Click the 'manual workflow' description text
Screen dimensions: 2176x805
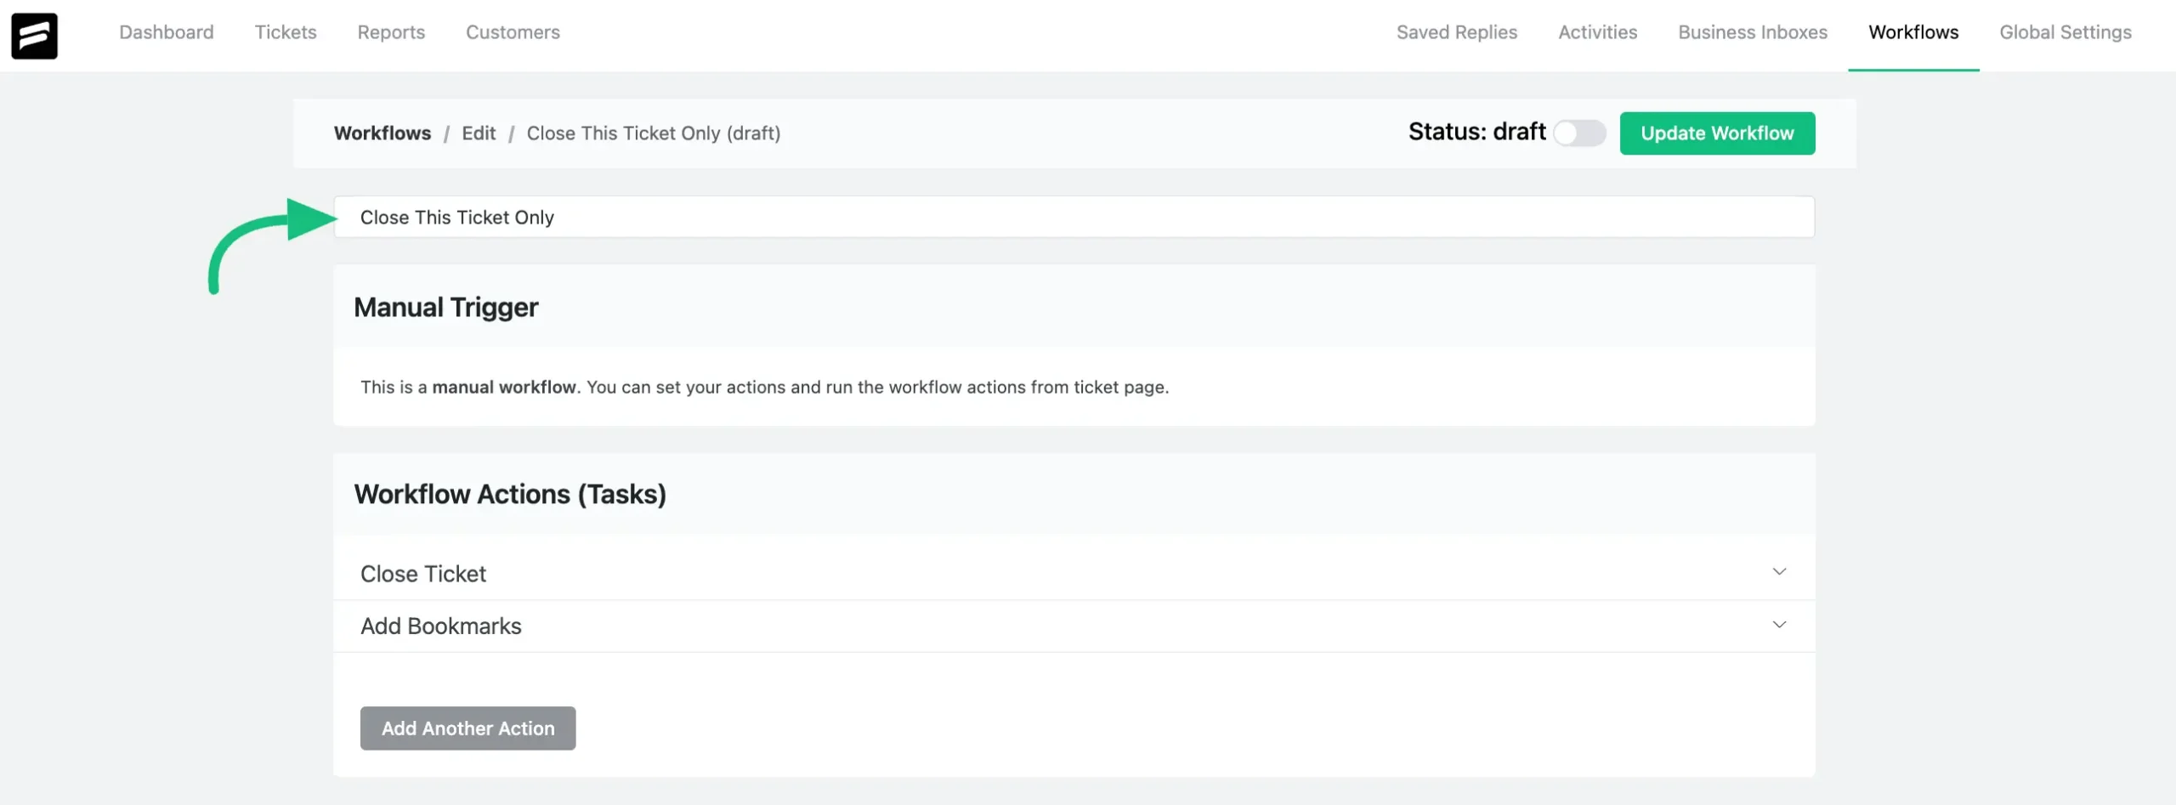pos(504,387)
